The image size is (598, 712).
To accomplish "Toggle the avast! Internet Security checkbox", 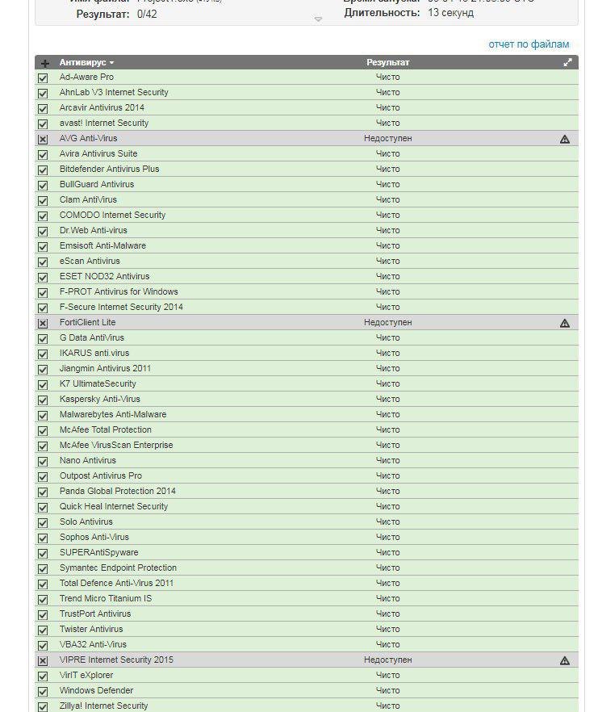I will coord(43,124).
